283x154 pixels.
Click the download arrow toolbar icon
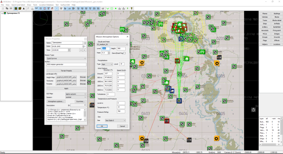24,8
